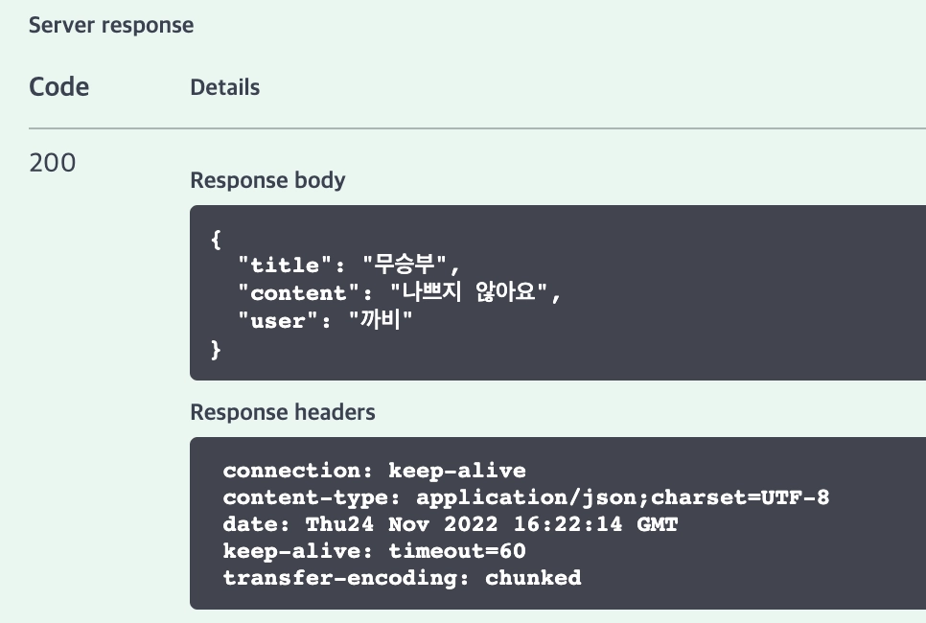926x623 pixels.
Task: Click the Server response heading
Action: (111, 25)
